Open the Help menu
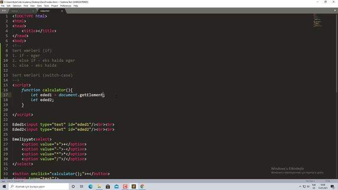This screenshot has width=338, height=190. click(x=76, y=6)
